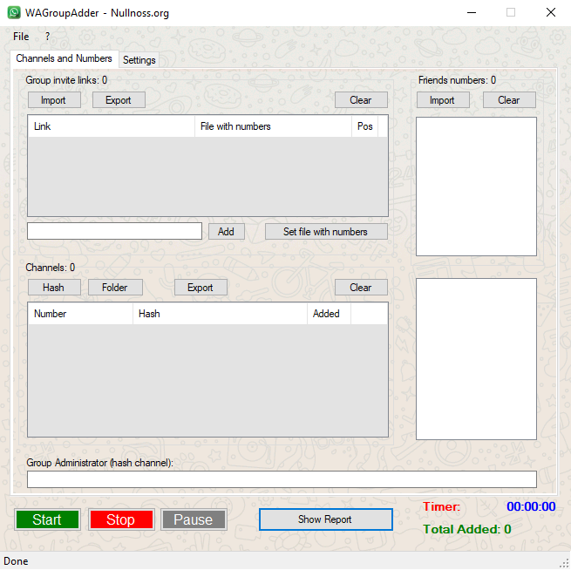Open the ? help menu
The height and width of the screenshot is (570, 571).
(x=47, y=37)
